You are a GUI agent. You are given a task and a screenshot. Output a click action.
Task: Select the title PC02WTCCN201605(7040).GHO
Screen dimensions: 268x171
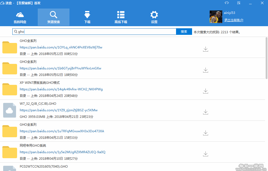44,167
